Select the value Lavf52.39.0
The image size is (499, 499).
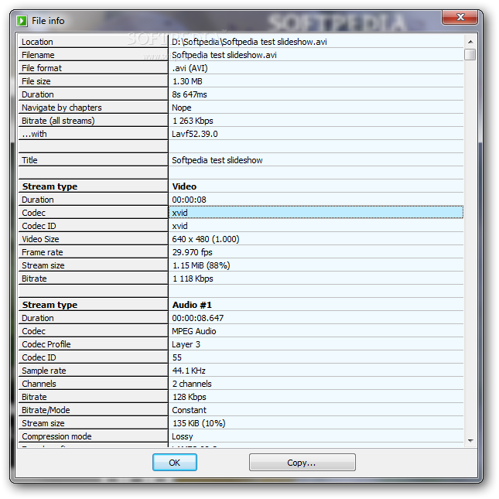point(194,134)
